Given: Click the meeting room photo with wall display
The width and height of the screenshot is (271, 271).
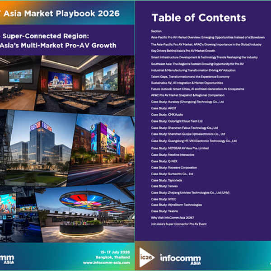Looking at the screenshot, I should tap(19, 83).
